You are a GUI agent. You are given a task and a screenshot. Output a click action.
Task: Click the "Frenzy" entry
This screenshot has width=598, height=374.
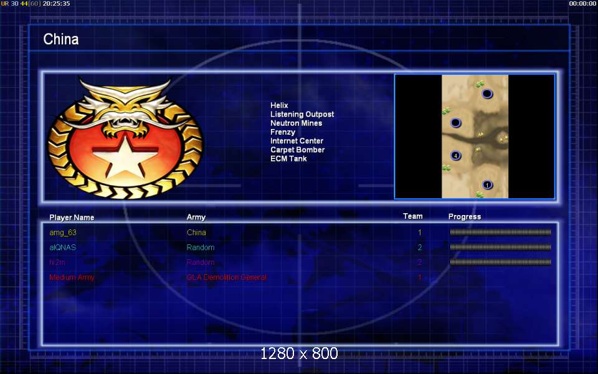[283, 132]
